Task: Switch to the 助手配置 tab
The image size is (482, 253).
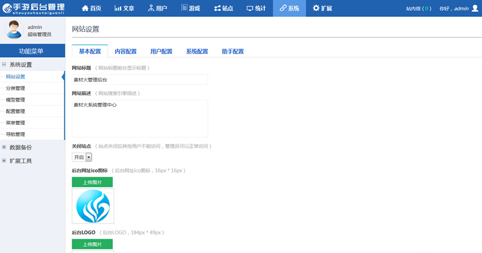Action: click(233, 51)
